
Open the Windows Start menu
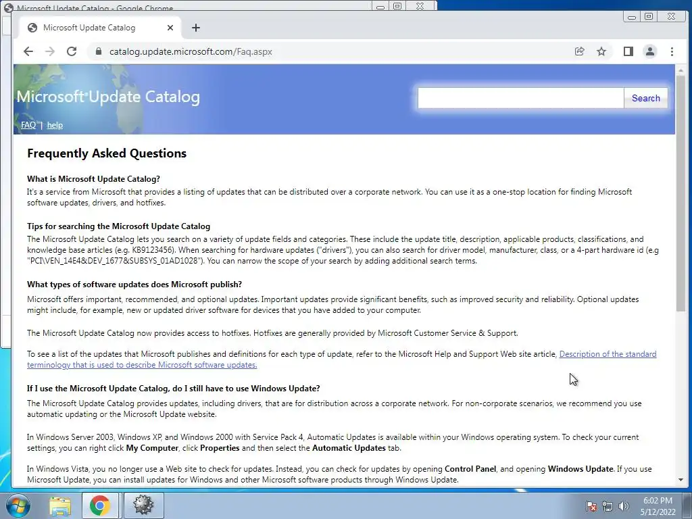(x=18, y=505)
